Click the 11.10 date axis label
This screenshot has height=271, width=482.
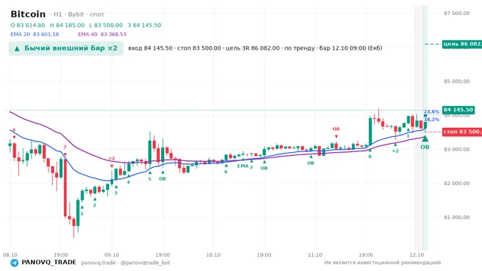pyautogui.click(x=315, y=254)
